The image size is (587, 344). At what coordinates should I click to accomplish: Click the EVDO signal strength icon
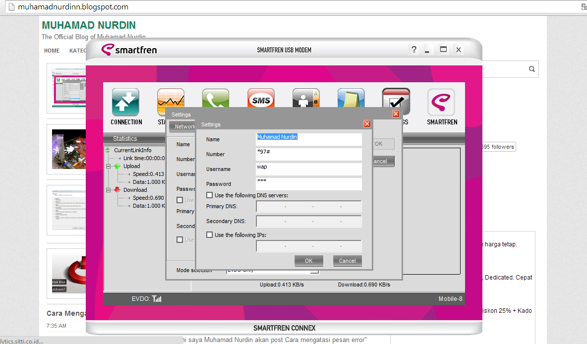click(157, 299)
